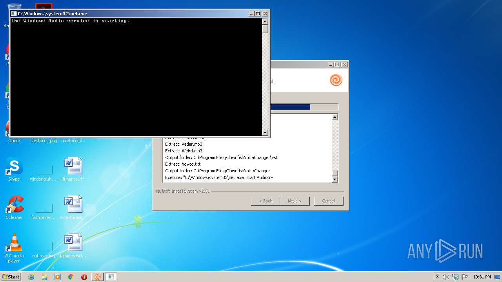
Task: Click the installer Cancel button
Action: (329, 201)
